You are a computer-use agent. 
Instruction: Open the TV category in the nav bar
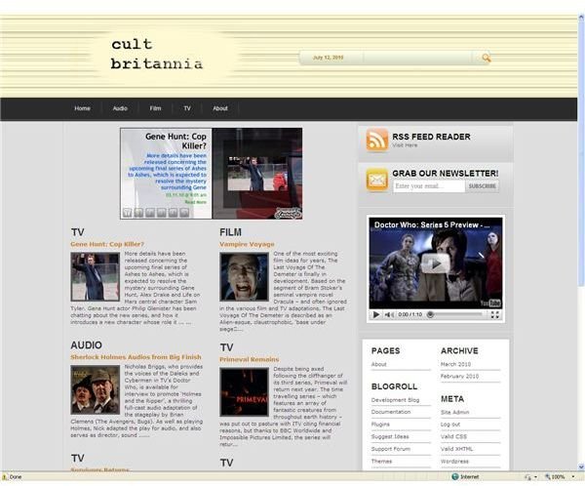click(187, 108)
